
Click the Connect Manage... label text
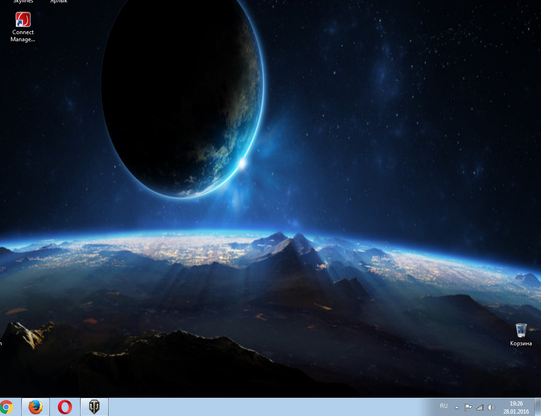tap(23, 36)
